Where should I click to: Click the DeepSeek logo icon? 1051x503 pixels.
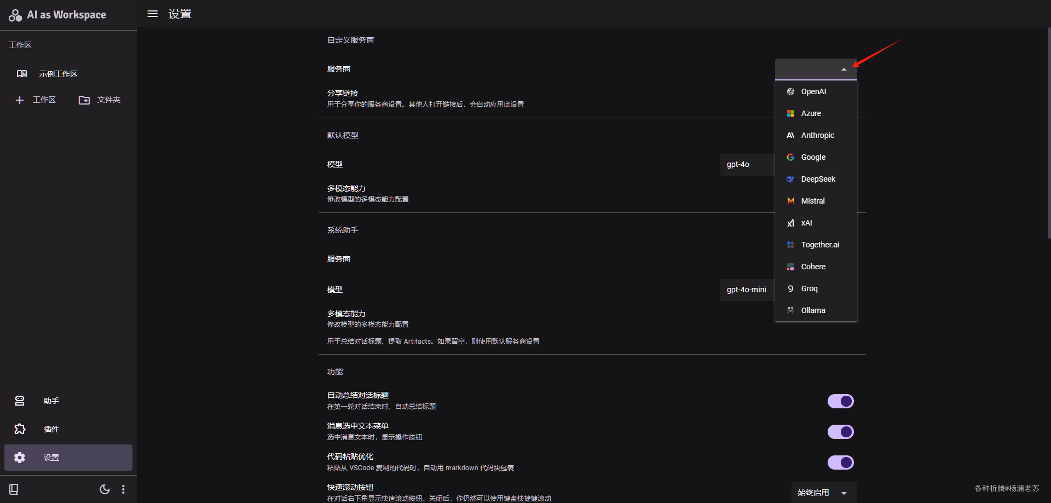[x=790, y=179]
